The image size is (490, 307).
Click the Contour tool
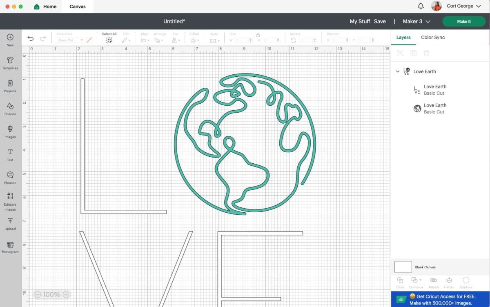pyautogui.click(x=466, y=282)
